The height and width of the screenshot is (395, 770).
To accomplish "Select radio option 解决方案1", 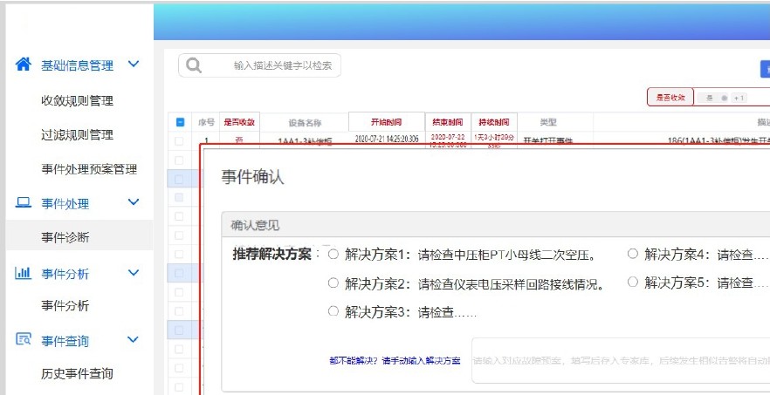I will [x=333, y=255].
